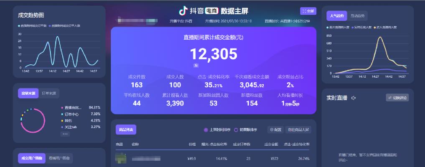Toggle the 进入直播间人数 legend series
Screen dimensions: 425x167
pos(385,27)
